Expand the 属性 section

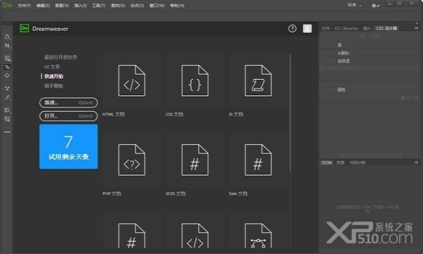341,90
